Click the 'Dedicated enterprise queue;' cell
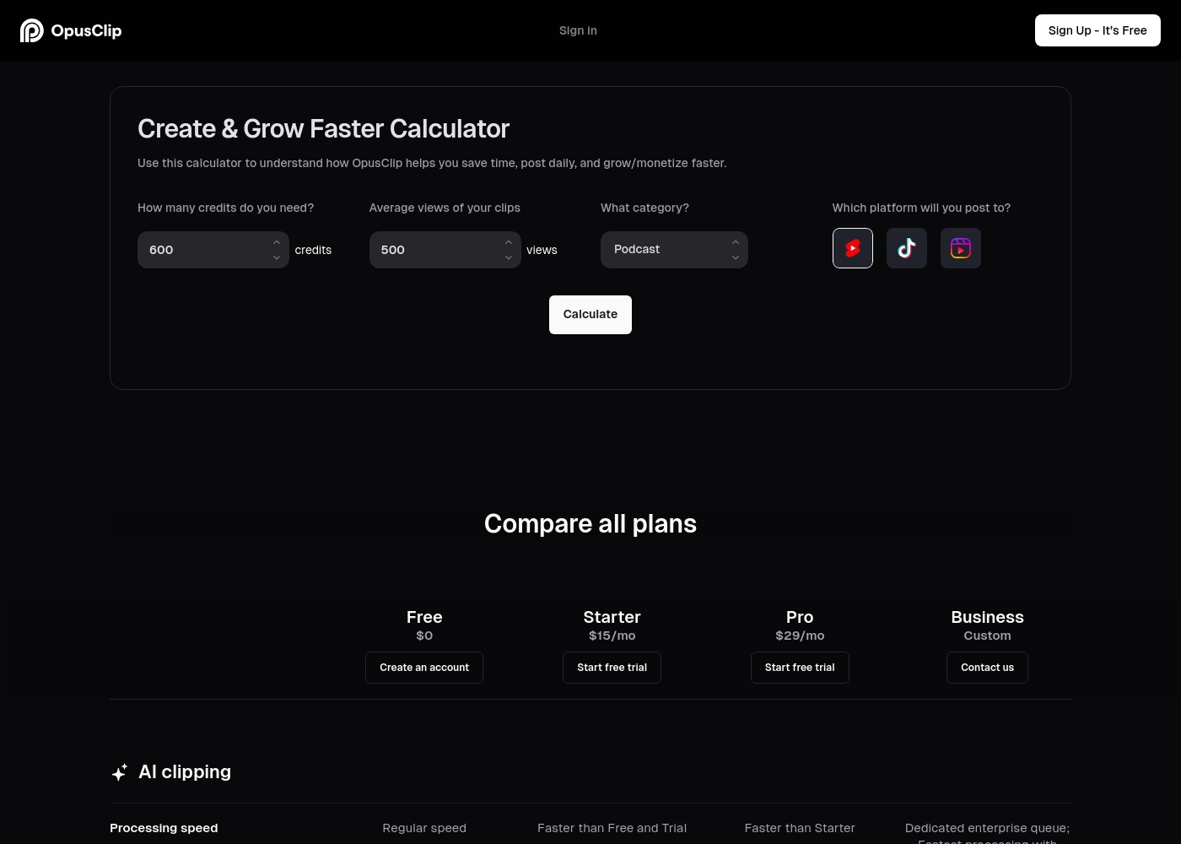The height and width of the screenshot is (844, 1181). click(987, 828)
